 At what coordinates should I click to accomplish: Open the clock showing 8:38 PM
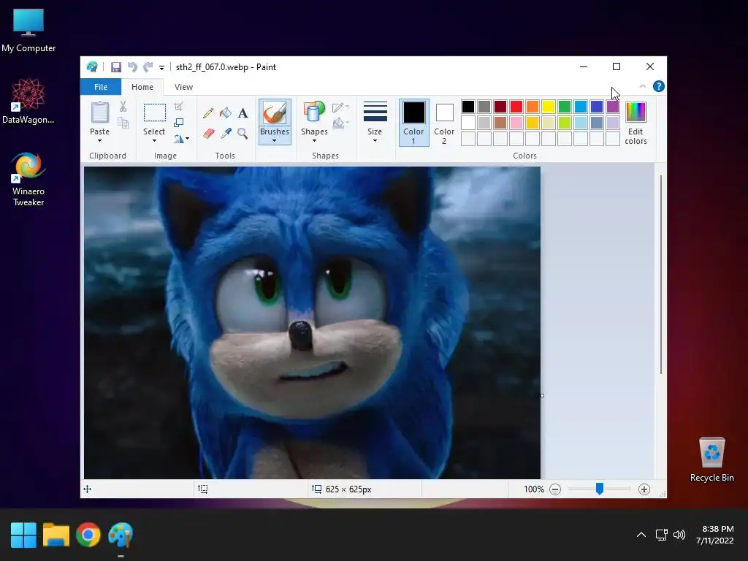coord(714,535)
